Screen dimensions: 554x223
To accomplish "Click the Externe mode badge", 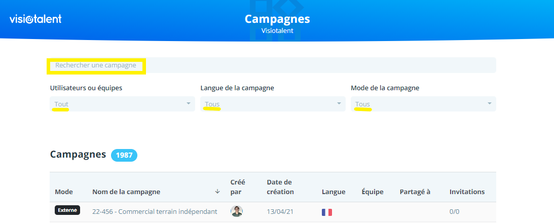I will [x=67, y=210].
